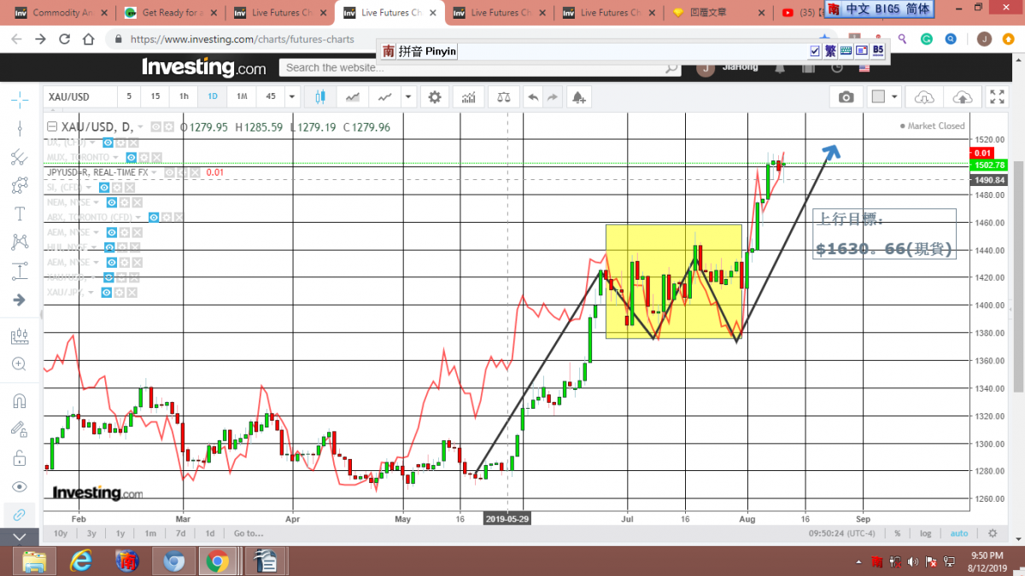The width and height of the screenshot is (1025, 576).
Task: Expand the time interval dropdown arrow
Action: 292,97
